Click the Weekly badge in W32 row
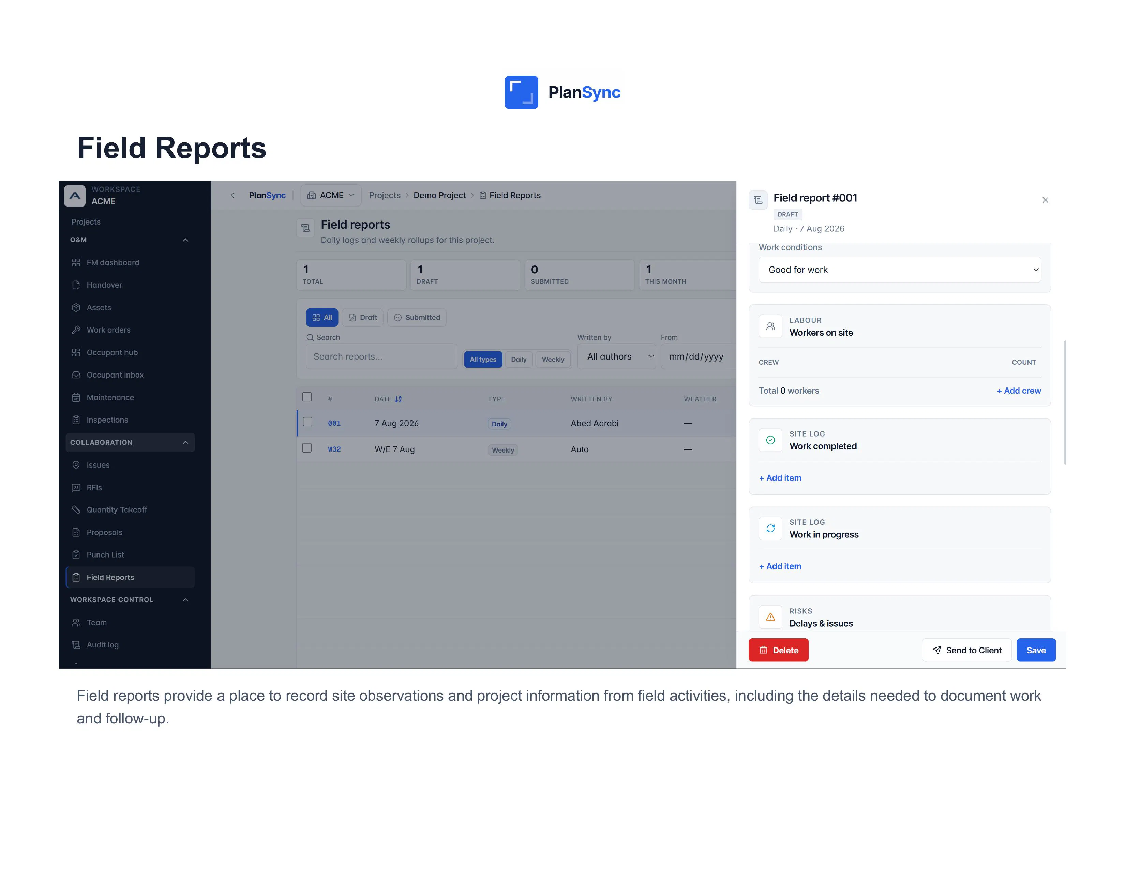The width and height of the screenshot is (1125, 869). pos(503,450)
